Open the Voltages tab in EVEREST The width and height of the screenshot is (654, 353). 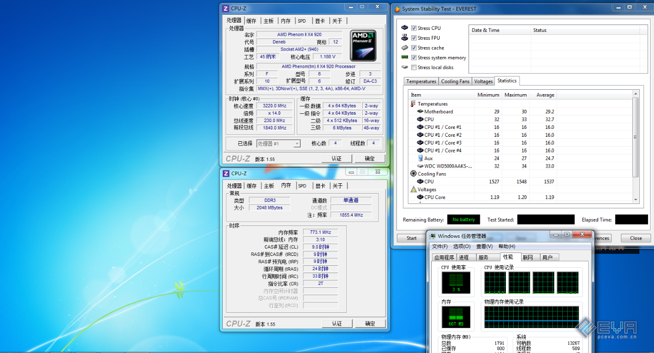483,81
